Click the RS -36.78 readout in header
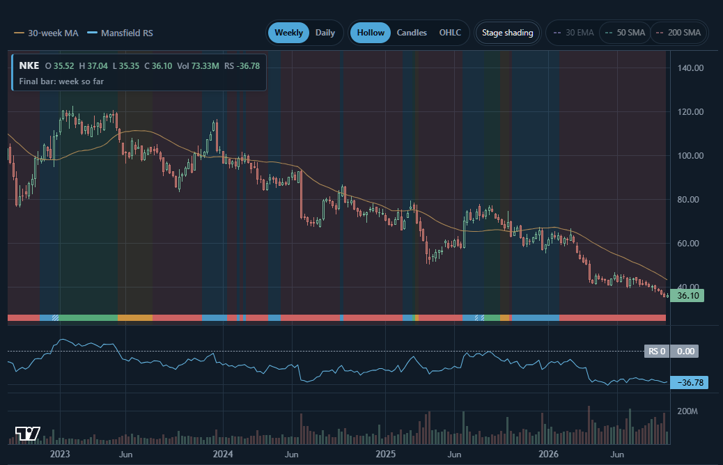This screenshot has width=723, height=465. click(242, 66)
